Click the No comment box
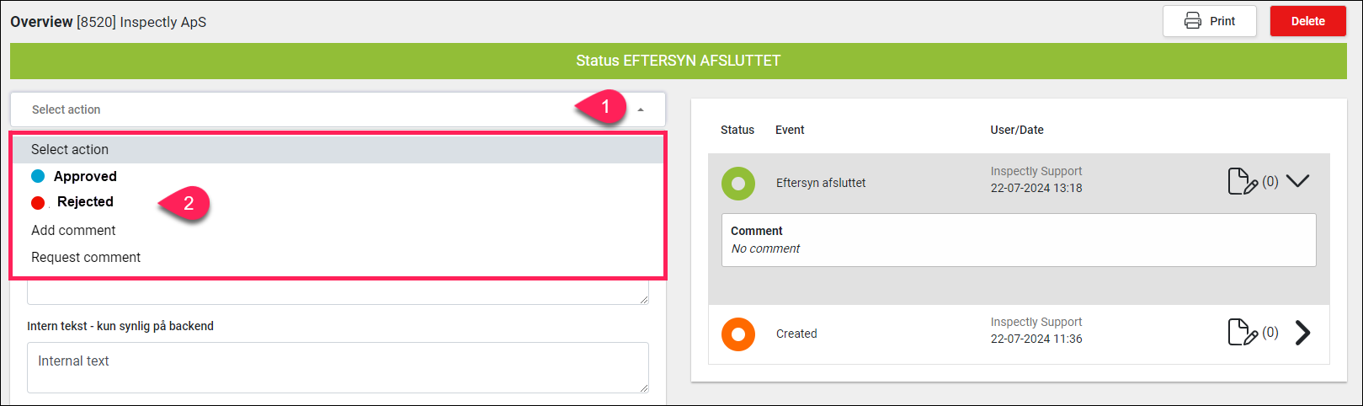Viewport: 1363px width, 406px height. click(1019, 240)
